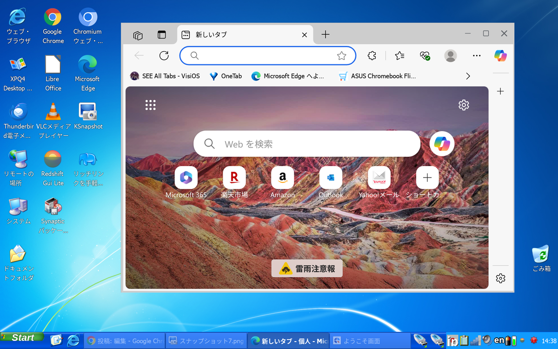Launch Thunderbird from the desktop
Screen dimensions: 558x349
(x=18, y=112)
